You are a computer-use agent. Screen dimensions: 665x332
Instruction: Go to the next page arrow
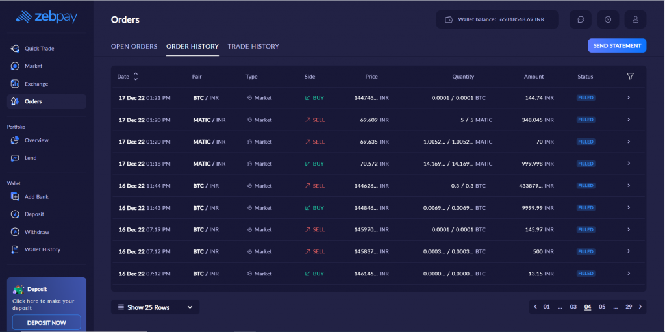tap(640, 307)
